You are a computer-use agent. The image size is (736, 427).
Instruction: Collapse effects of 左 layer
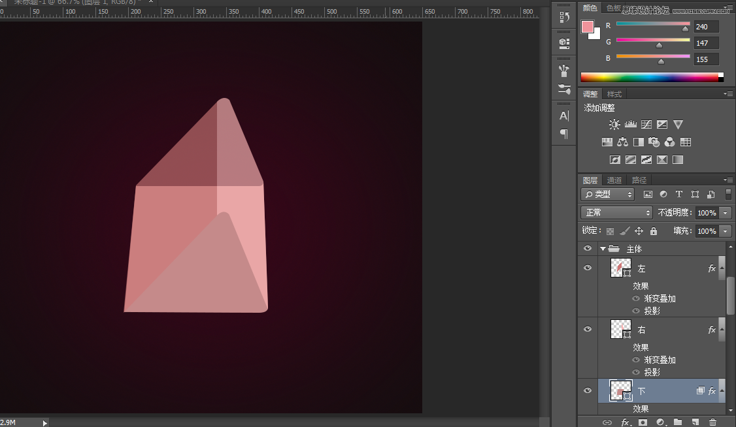point(722,268)
